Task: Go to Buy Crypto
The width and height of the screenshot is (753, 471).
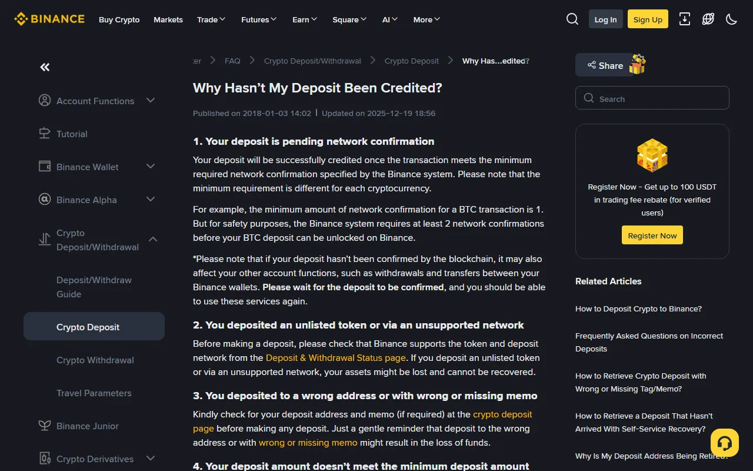Action: [x=119, y=19]
